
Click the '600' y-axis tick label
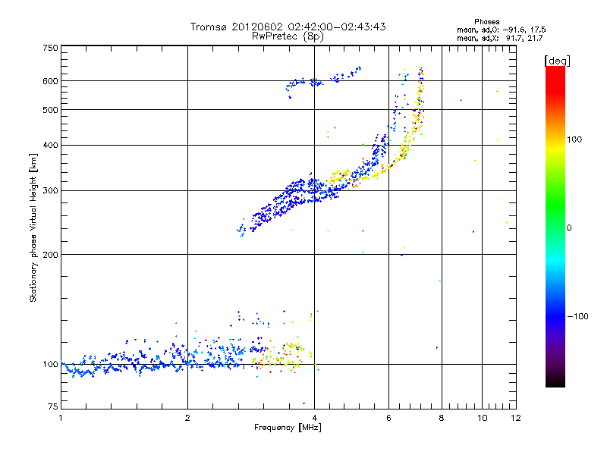point(51,81)
